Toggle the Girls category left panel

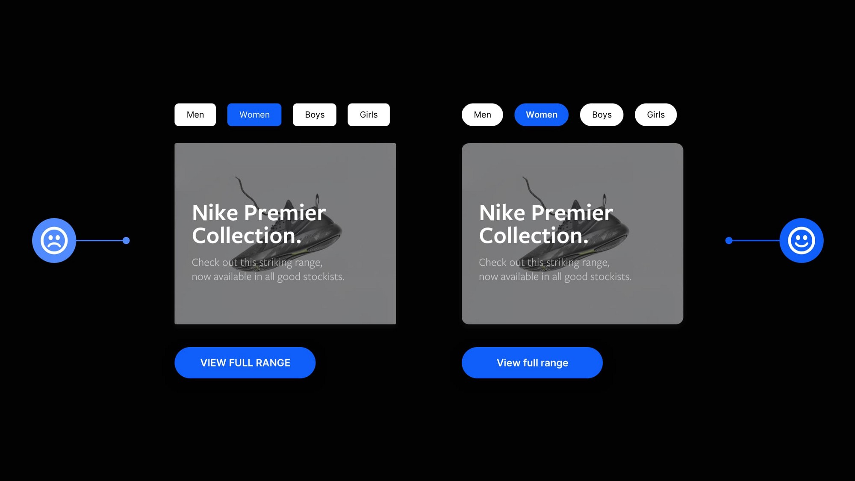368,115
